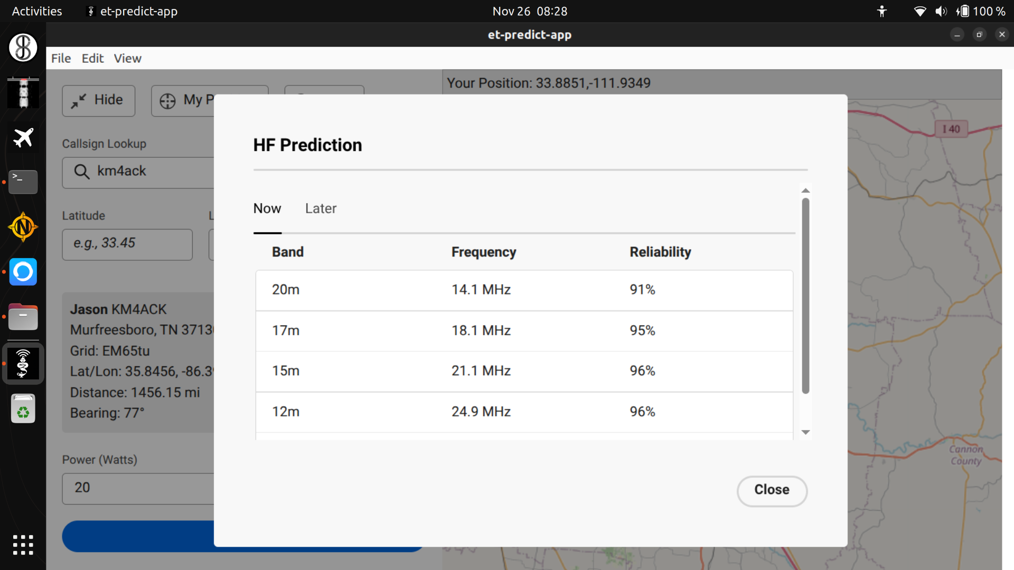The height and width of the screenshot is (570, 1014).
Task: Click the Latitude input field
Action: click(127, 244)
